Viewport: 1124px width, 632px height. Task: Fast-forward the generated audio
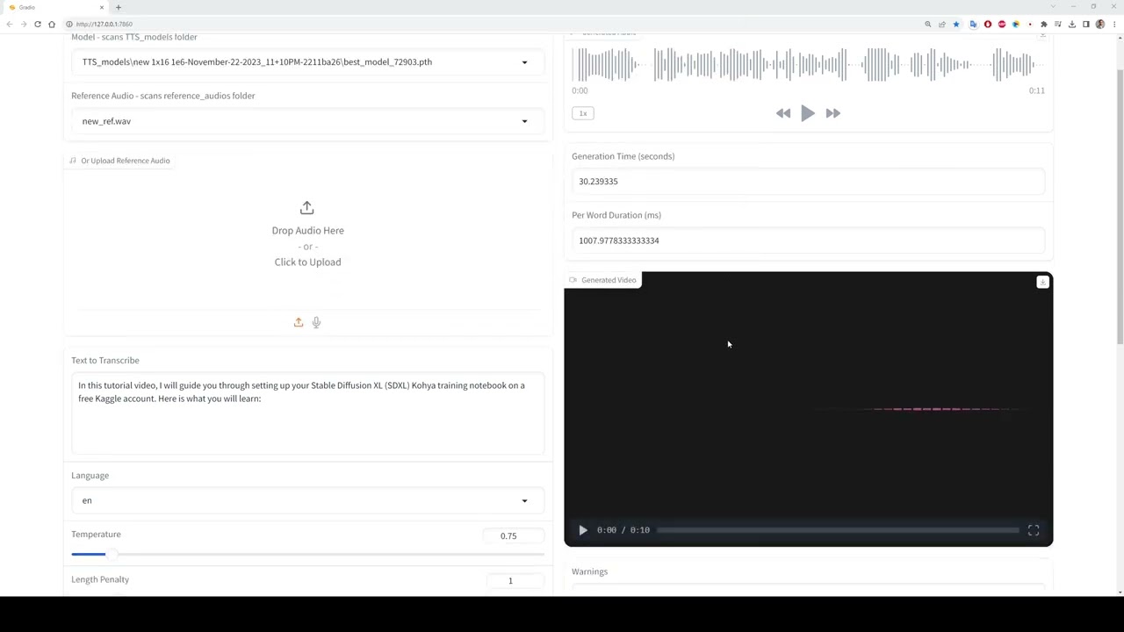click(x=832, y=113)
